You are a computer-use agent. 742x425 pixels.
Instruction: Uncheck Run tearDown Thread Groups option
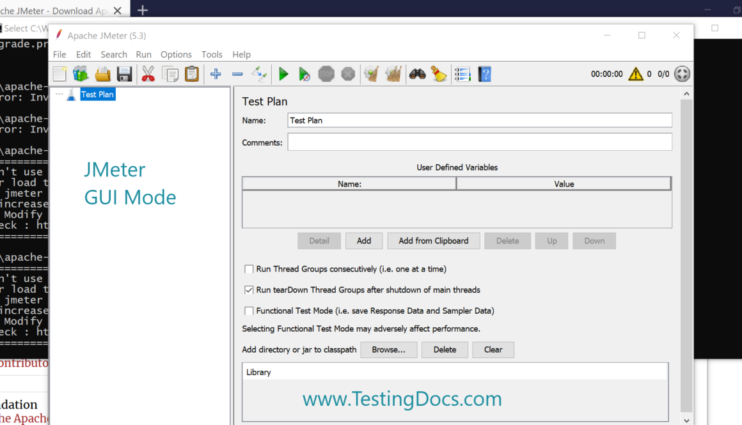coord(249,290)
